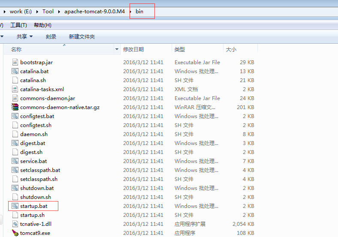Expand the breadcrumb arrow before bin
Viewport: 338px width, 237px height.
coord(130,12)
